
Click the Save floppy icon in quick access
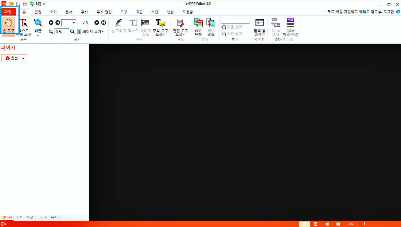[18, 4]
